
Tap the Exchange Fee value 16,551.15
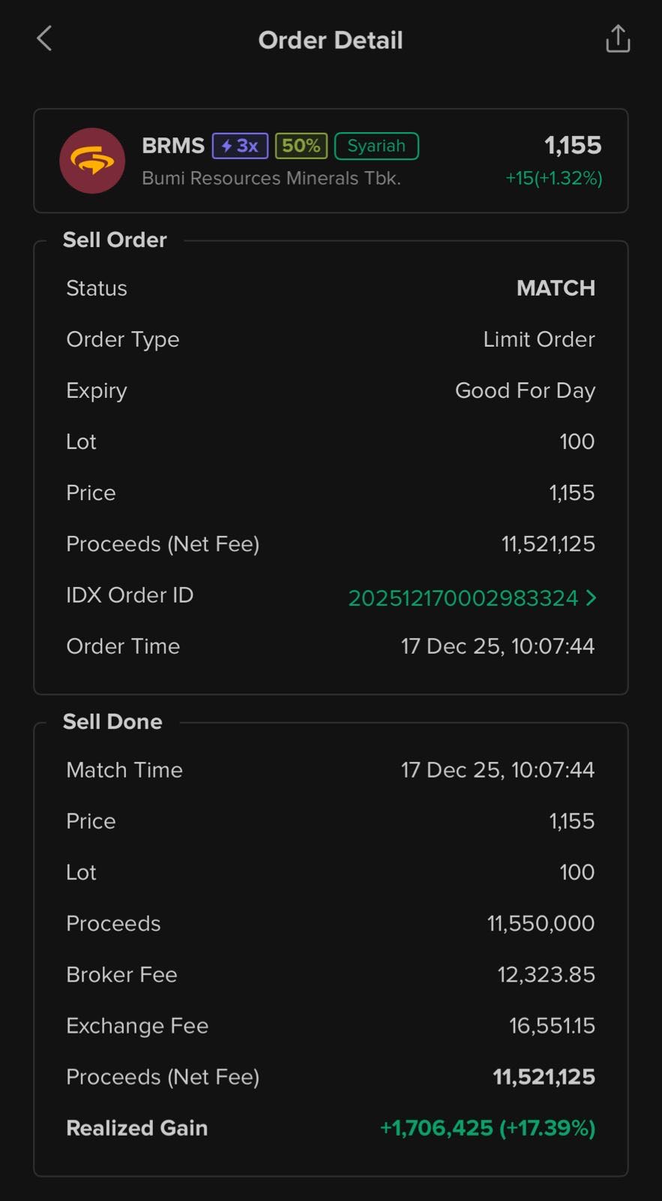coord(552,1025)
